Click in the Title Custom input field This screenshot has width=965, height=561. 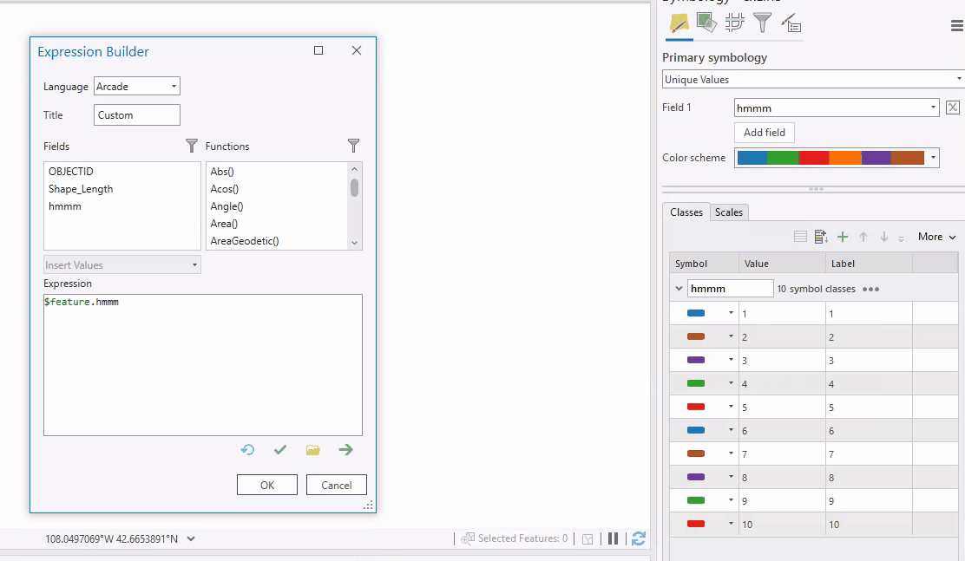(x=136, y=115)
